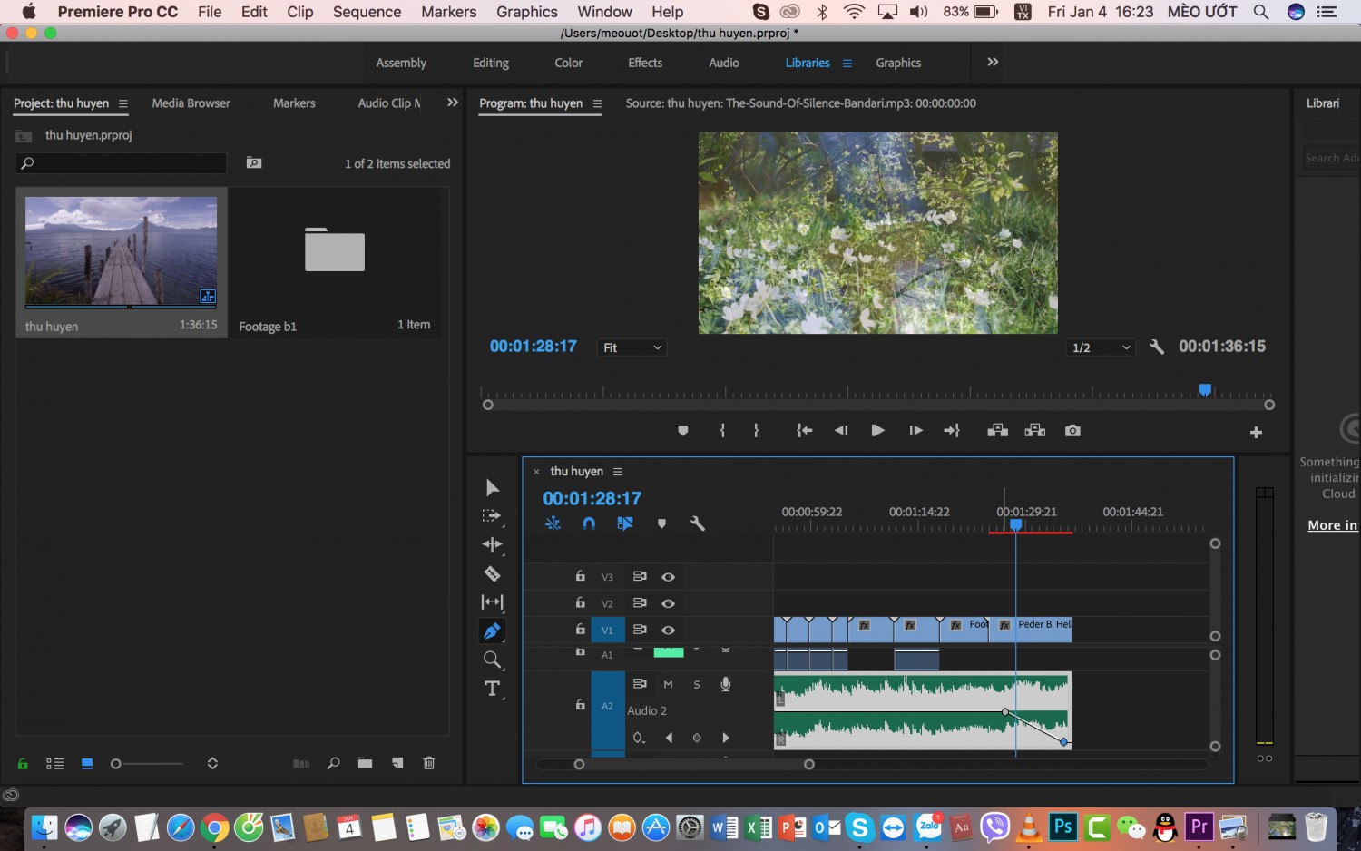Open Program monitor wrench settings
Viewport: 1361px width, 851px height.
click(1157, 347)
